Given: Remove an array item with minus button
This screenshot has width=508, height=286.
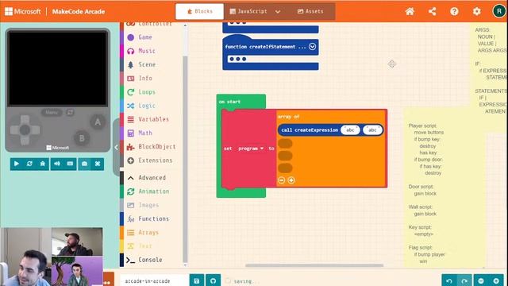Looking at the screenshot, I should coord(281,180).
